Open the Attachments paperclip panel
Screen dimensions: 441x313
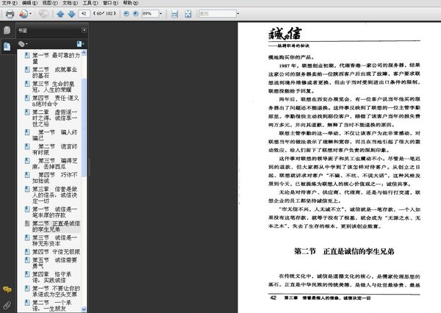click(x=7, y=305)
